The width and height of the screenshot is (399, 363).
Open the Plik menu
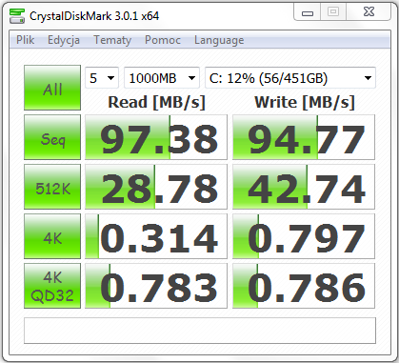tap(26, 40)
